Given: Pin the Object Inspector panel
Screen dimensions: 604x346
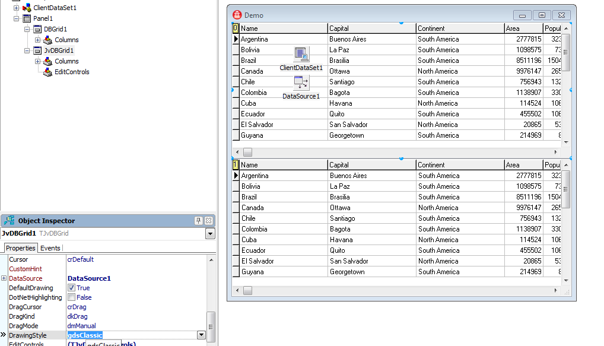Looking at the screenshot, I should (x=199, y=221).
